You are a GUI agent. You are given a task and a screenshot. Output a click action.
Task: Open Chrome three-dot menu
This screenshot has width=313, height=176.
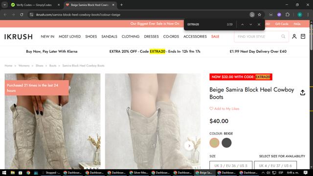[x=308, y=15]
